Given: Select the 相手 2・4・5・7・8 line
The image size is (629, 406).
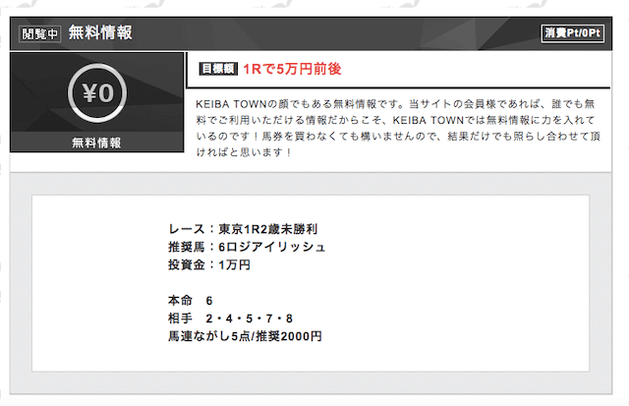Looking at the screenshot, I should pos(230,319).
